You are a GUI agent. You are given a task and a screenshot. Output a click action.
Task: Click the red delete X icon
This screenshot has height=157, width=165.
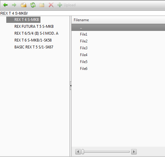point(51,5)
